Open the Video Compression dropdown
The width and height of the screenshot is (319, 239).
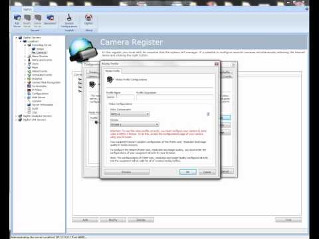pos(130,114)
